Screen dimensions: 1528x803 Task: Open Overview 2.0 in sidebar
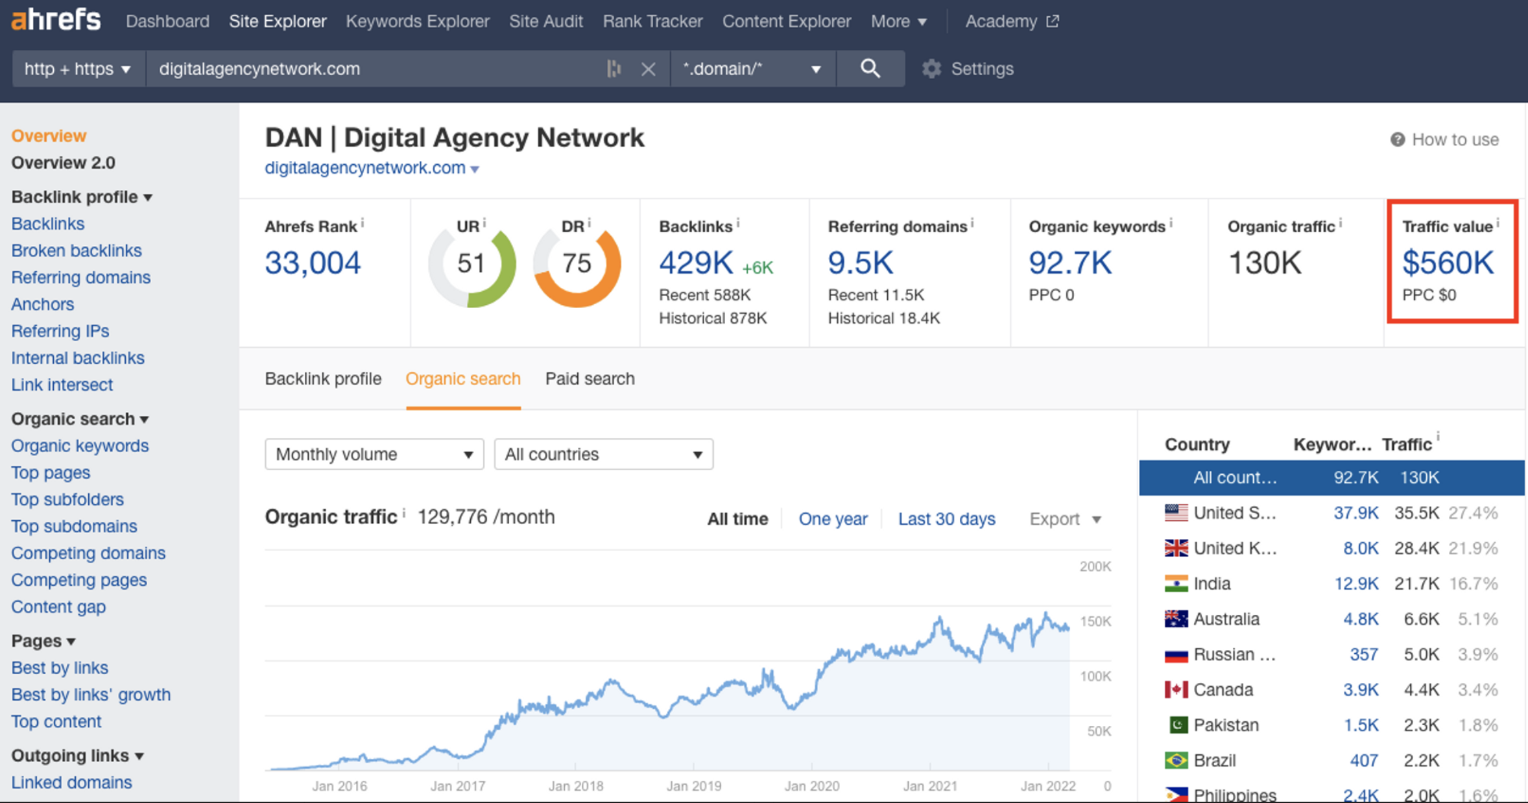pyautogui.click(x=63, y=163)
